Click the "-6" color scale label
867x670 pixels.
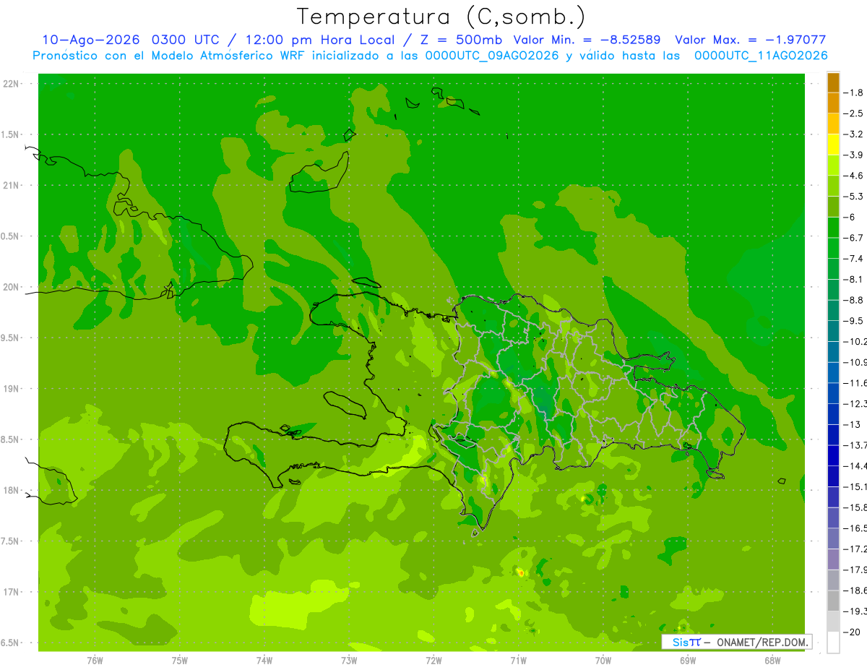pos(850,217)
